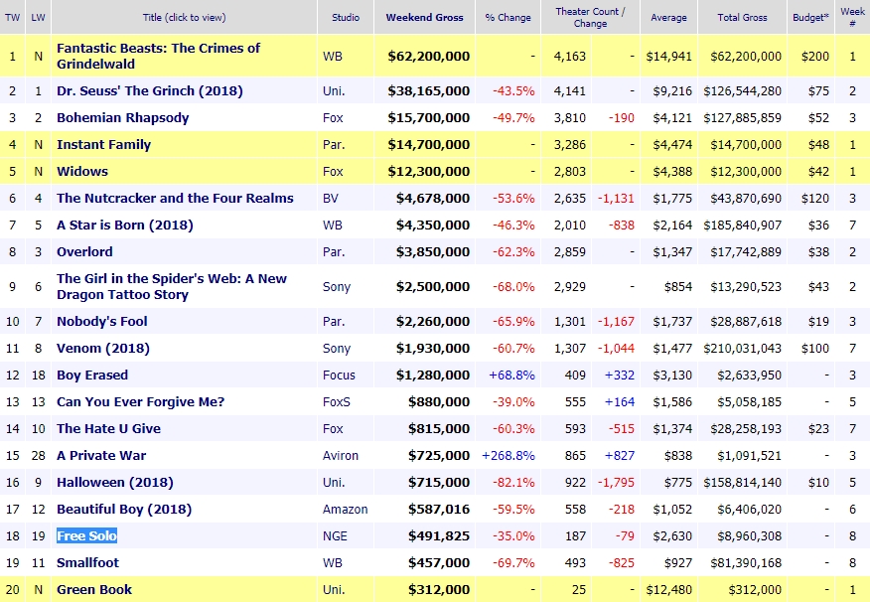Click Amazon studio in Beautiful Boy row
The width and height of the screenshot is (870, 602).
(345, 510)
